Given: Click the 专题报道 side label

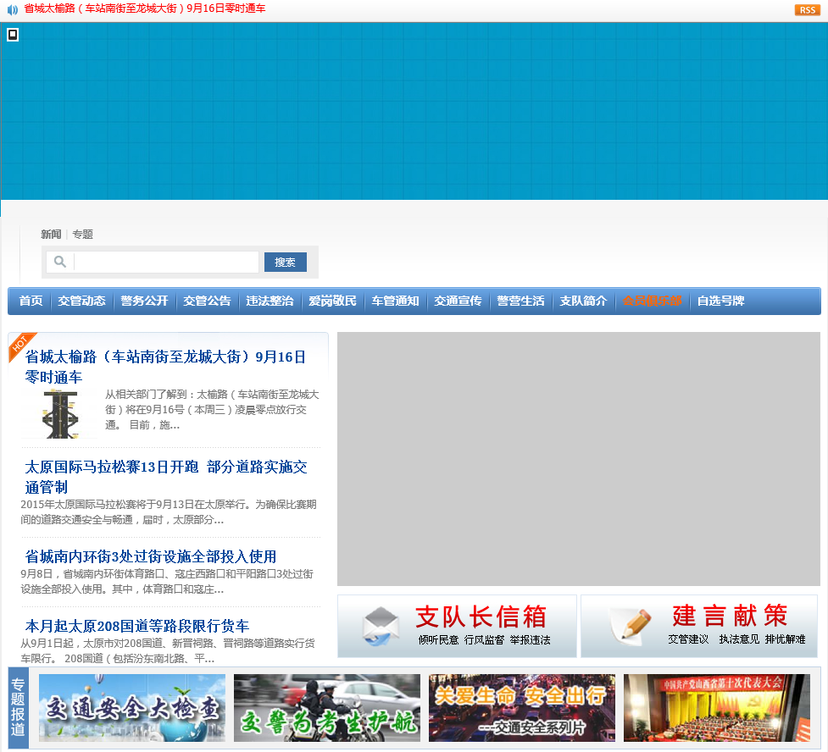Looking at the screenshot, I should tap(18, 707).
